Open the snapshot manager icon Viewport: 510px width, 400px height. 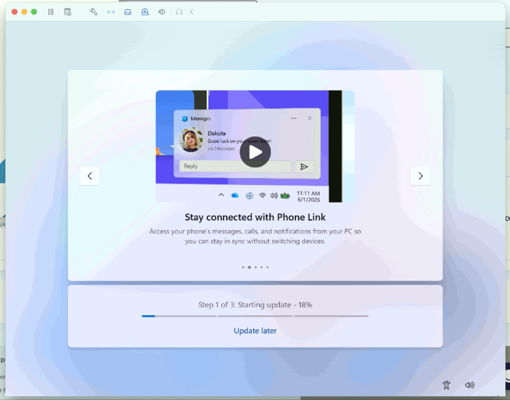68,12
